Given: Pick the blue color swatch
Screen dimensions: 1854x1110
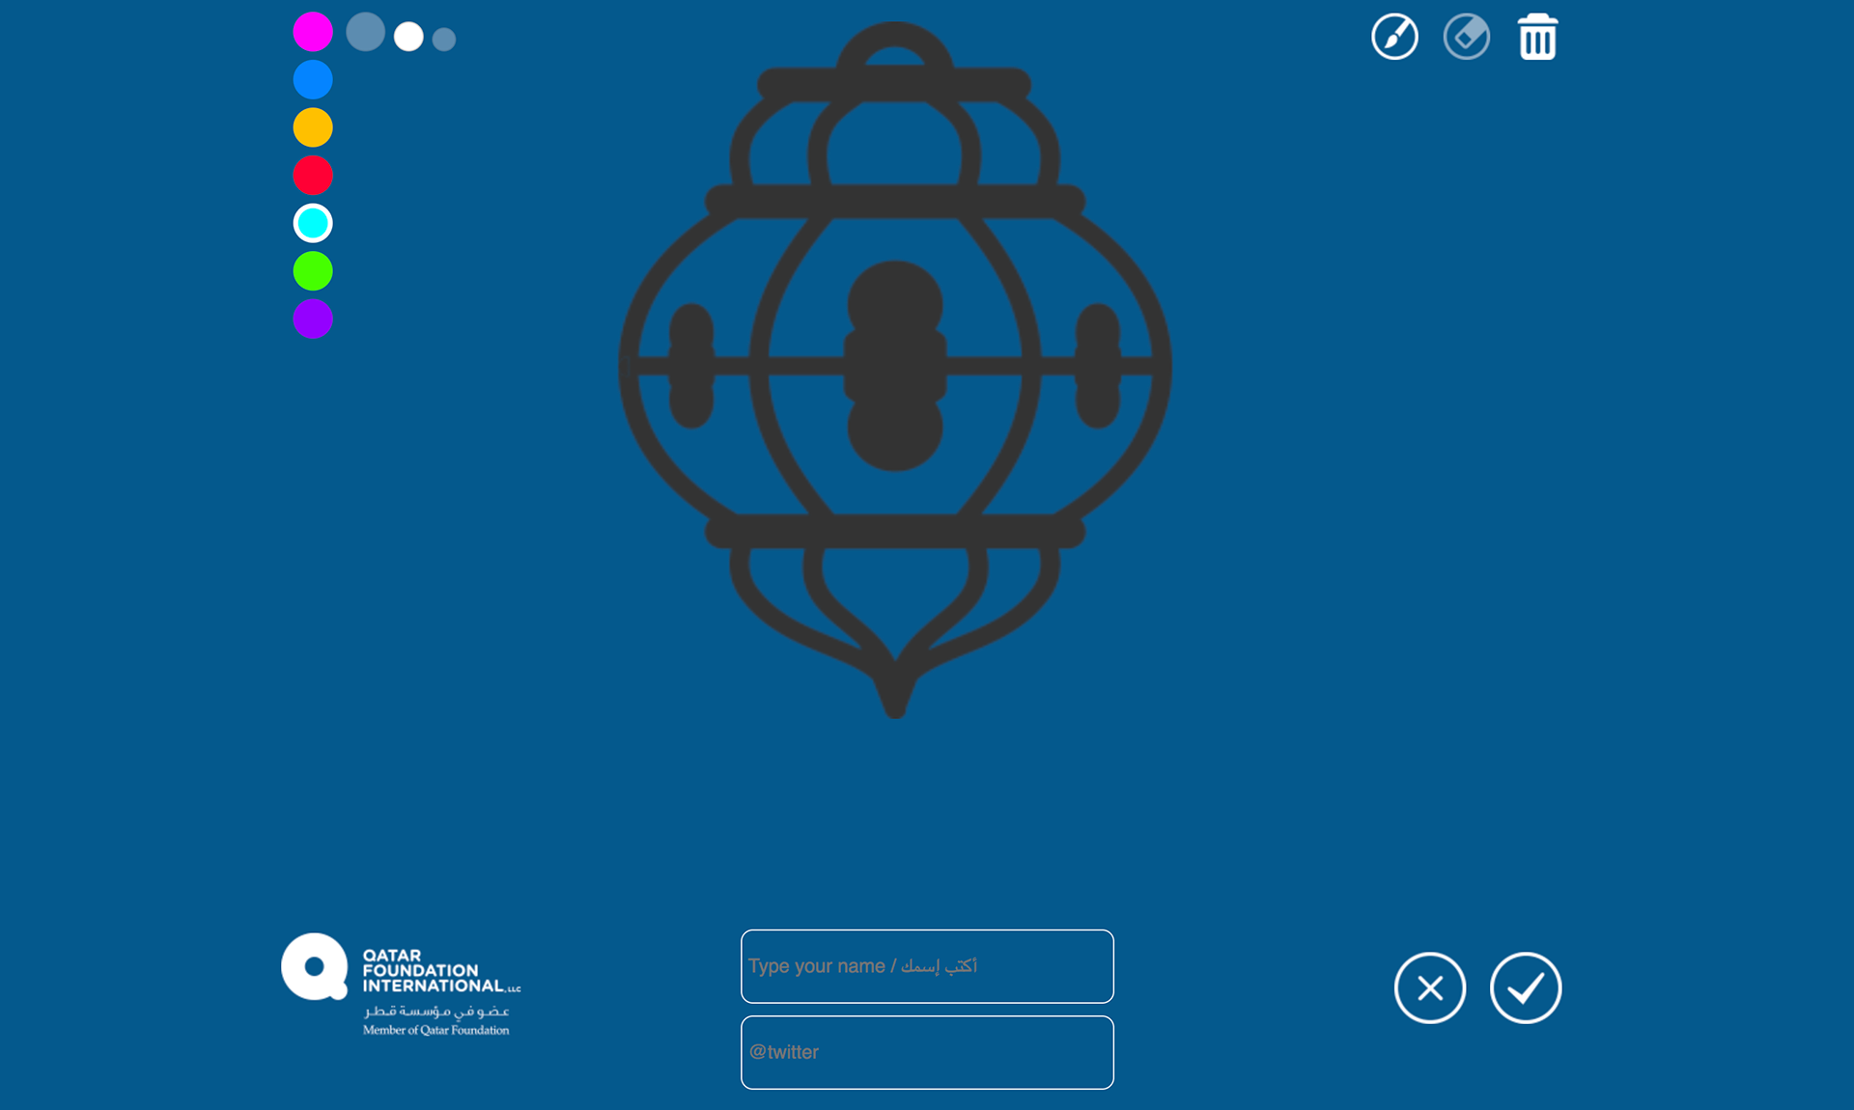Looking at the screenshot, I should pyautogui.click(x=313, y=79).
